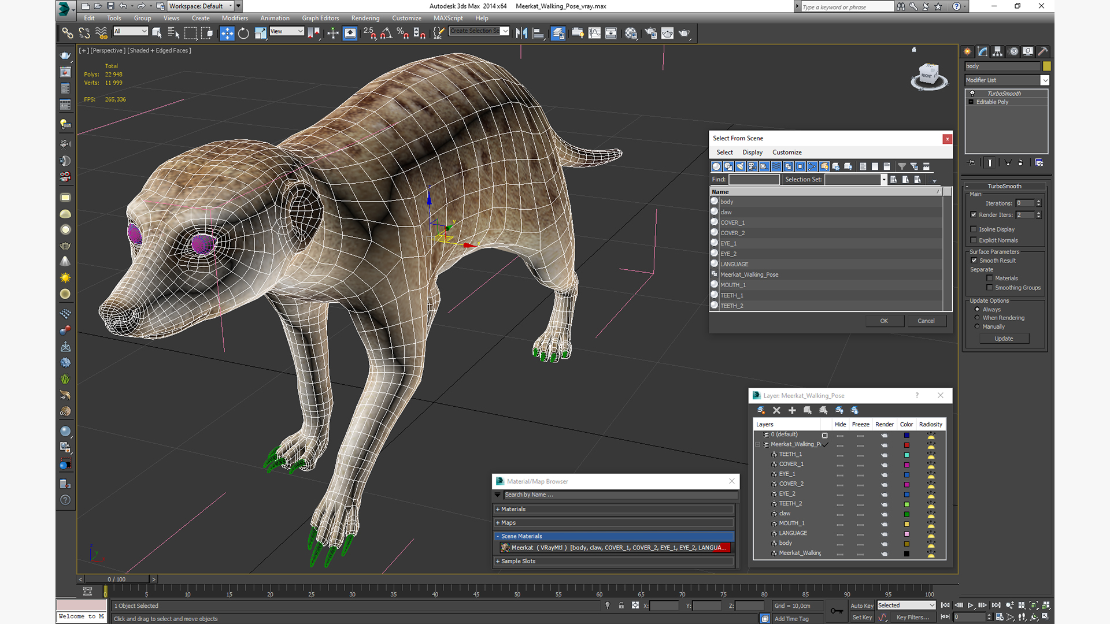
Task: Click the TurboSmooth Update button
Action: point(1004,339)
